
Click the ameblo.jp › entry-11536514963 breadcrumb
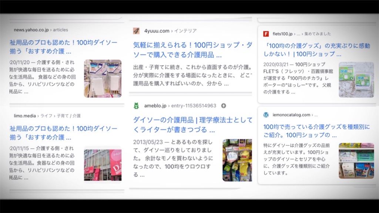(180, 106)
